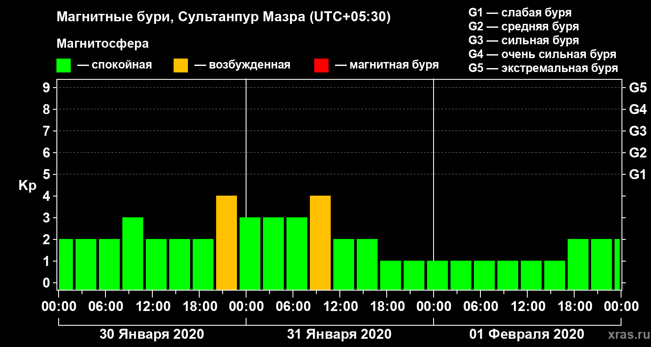The width and height of the screenshot is (651, 347).
Task: Click the Kp 3 bar starting 06:00 on 31 January
Action: [297, 254]
